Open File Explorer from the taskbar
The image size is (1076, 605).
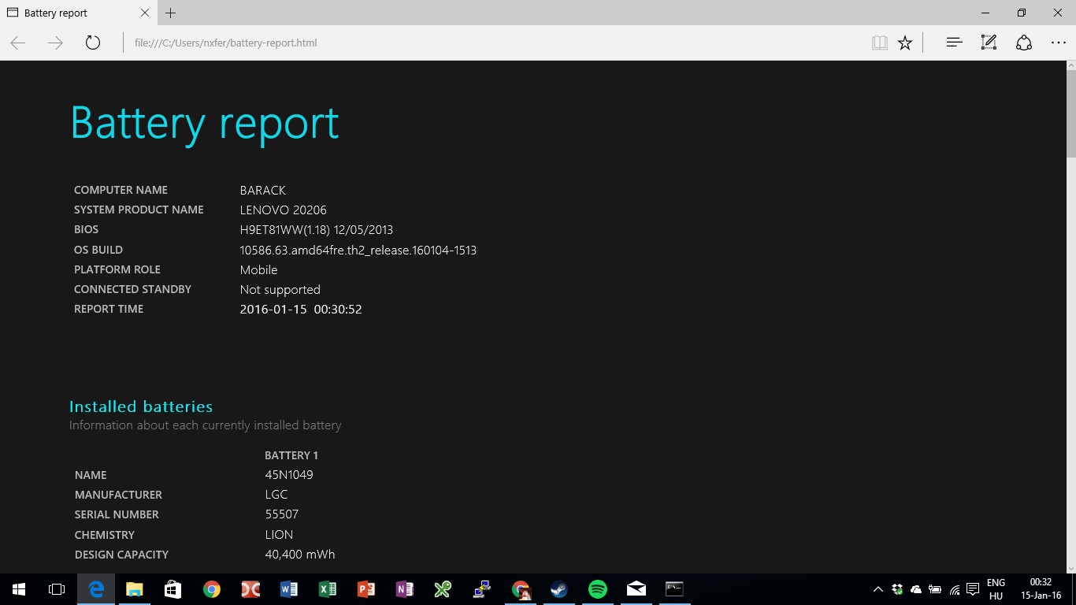(135, 589)
